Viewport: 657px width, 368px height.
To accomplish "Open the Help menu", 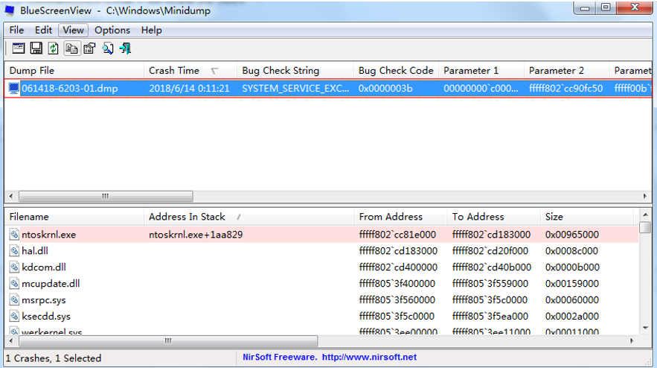I will point(151,30).
